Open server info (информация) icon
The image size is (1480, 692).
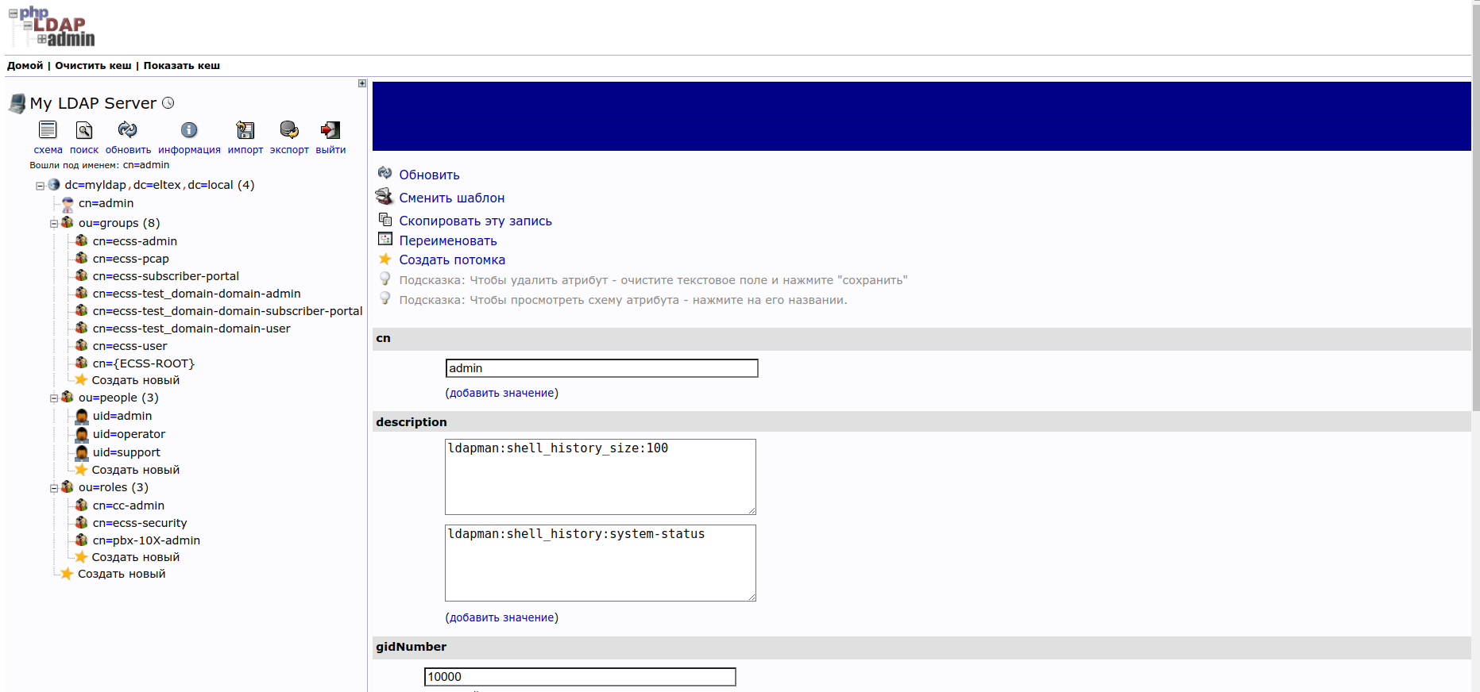[189, 129]
